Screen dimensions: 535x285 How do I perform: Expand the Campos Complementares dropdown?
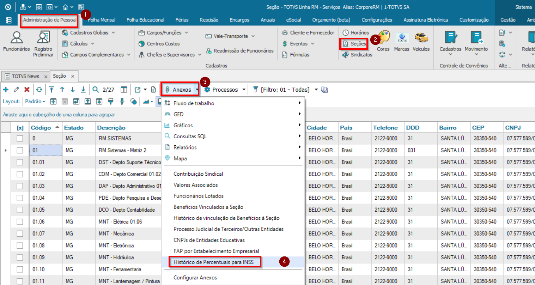pyautogui.click(x=129, y=55)
